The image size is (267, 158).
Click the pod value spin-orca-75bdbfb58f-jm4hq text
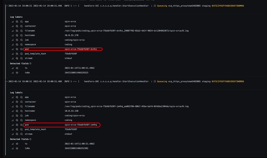(81, 125)
